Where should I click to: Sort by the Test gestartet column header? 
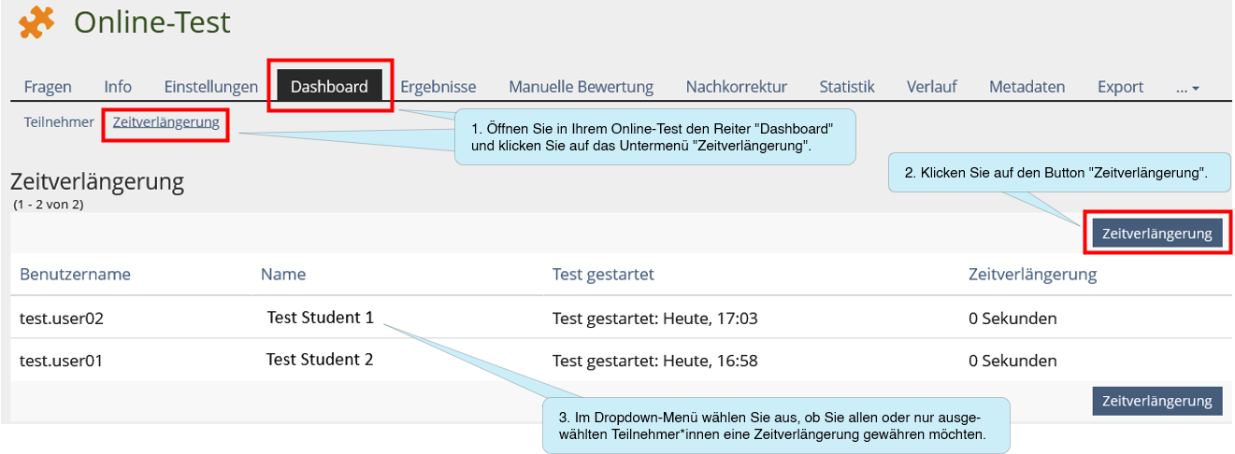[603, 275]
